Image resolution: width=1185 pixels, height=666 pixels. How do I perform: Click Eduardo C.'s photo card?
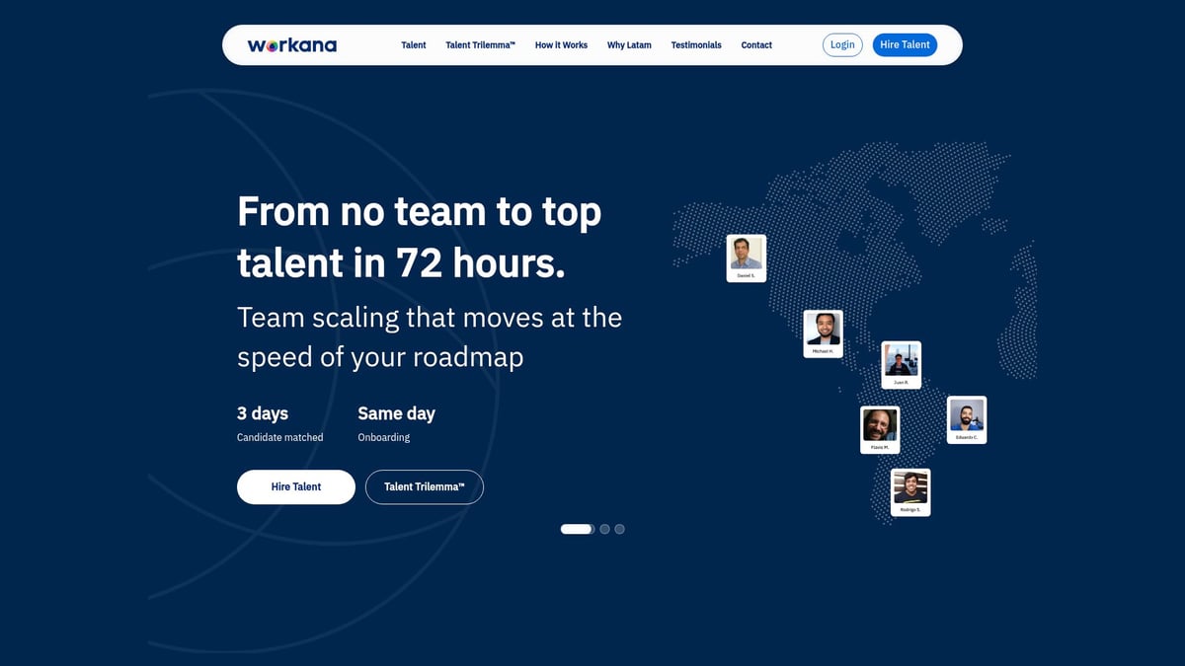[x=966, y=418]
